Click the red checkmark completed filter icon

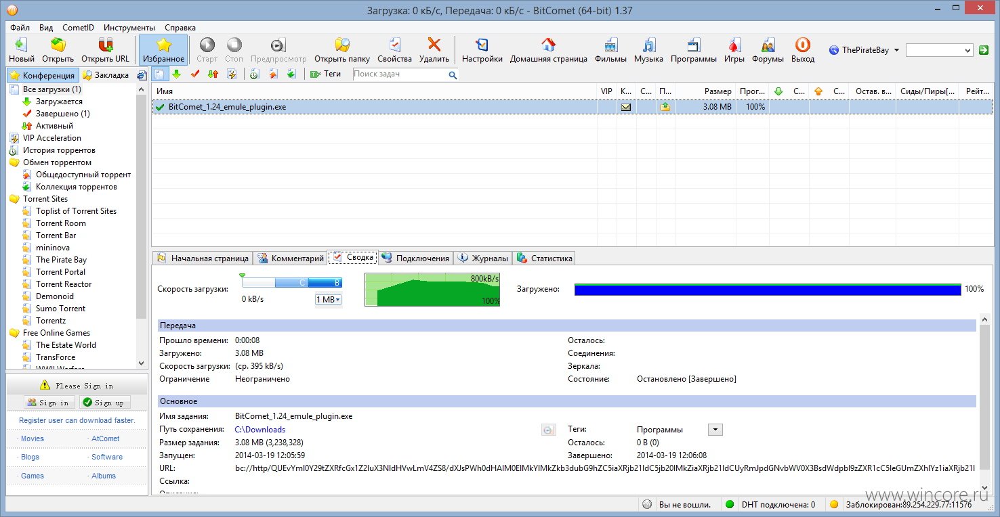[x=195, y=74]
